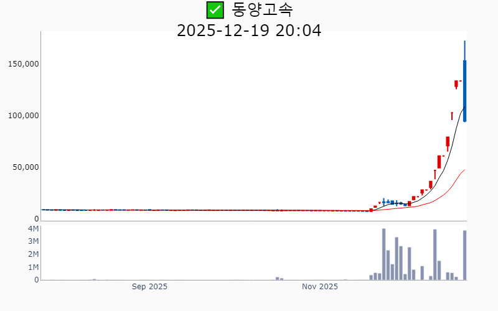Click the green checkmark icon beside the title
This screenshot has height=311, width=498.
[215, 10]
